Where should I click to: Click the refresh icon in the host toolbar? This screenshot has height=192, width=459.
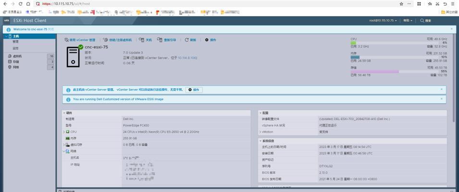[x=186, y=40]
